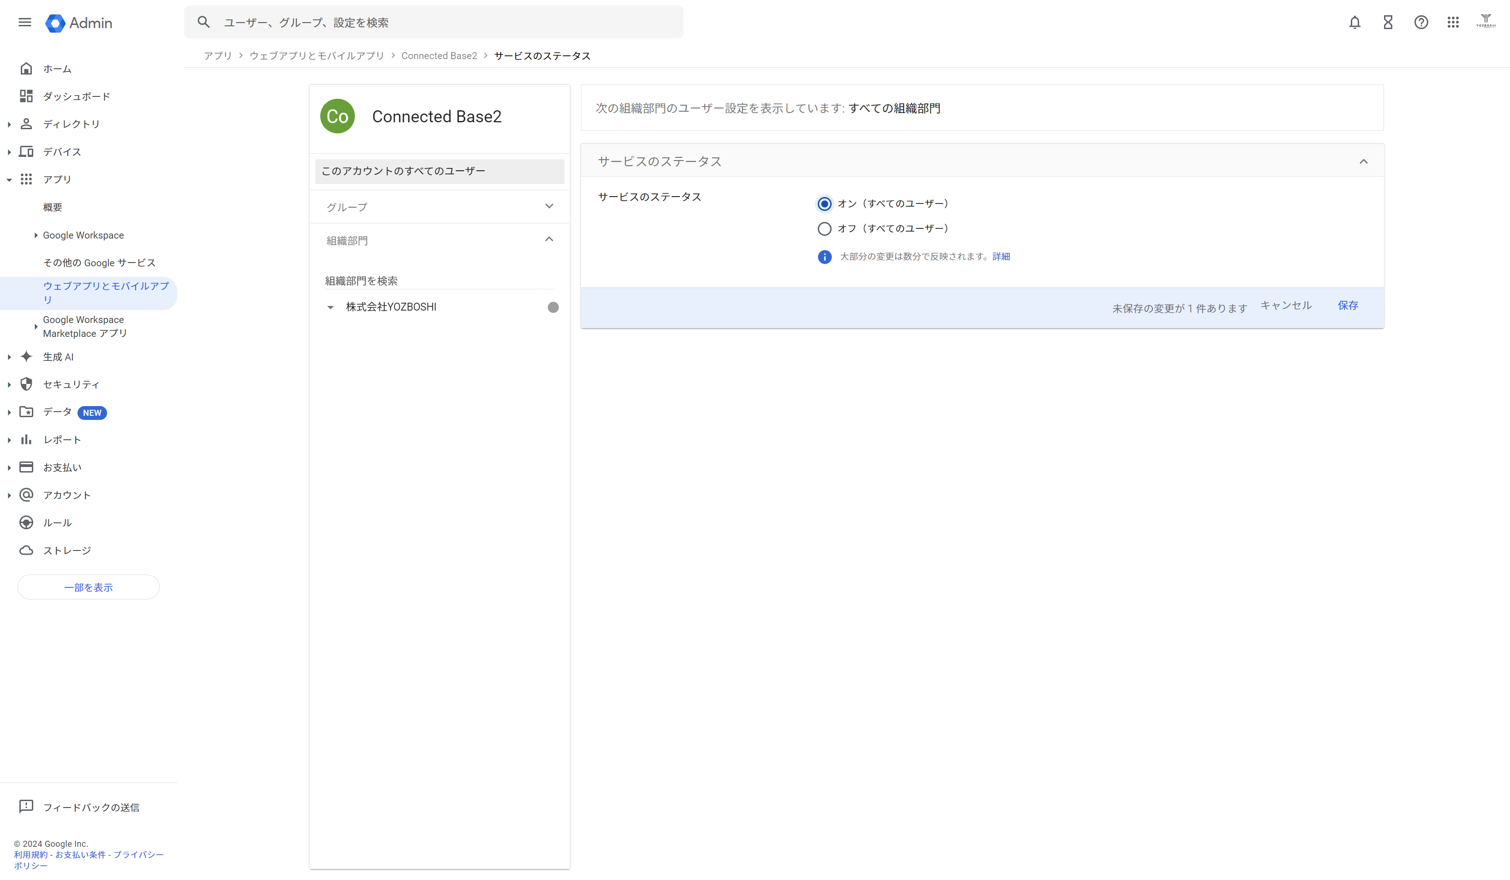Viewport: 1510px width, 880px height.
Task: Select オフ（すべてのユーザー）radio button
Action: [825, 229]
